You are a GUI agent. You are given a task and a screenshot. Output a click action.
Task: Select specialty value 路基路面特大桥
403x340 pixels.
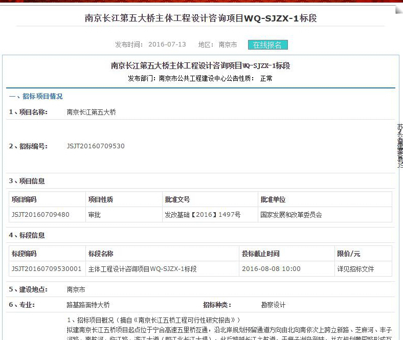click(x=88, y=305)
